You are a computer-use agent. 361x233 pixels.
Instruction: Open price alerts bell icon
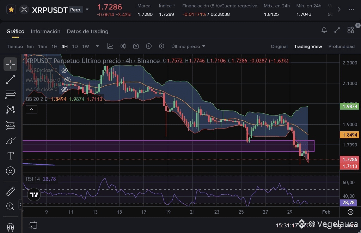tap(324, 30)
